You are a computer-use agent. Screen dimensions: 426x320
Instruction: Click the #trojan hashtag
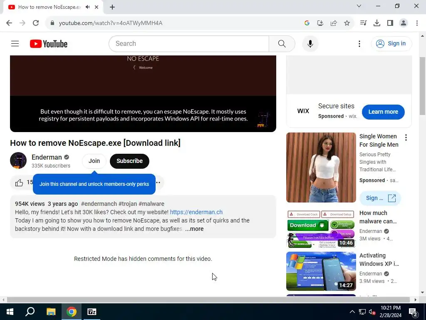coord(128,204)
